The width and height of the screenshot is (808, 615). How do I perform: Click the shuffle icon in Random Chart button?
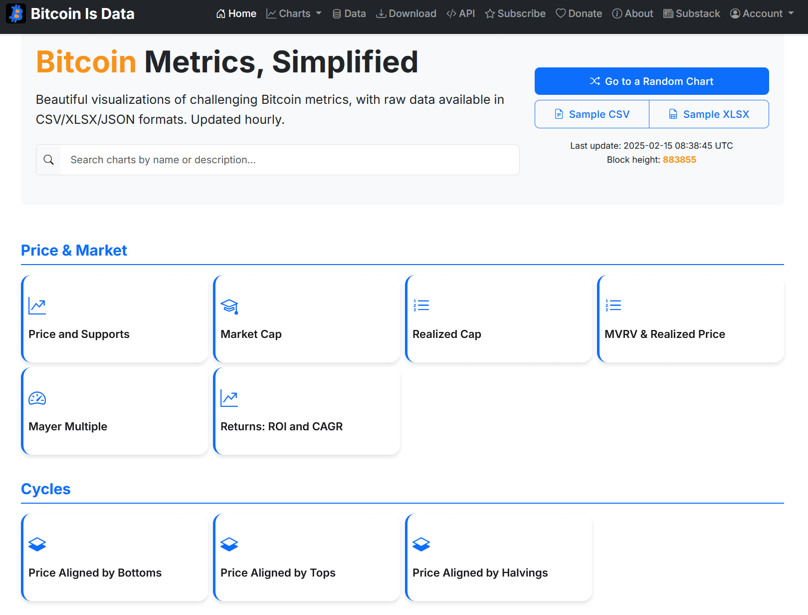tap(595, 81)
